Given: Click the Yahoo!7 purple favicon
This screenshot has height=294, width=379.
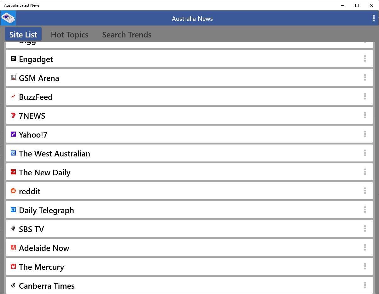Looking at the screenshot, I should pyautogui.click(x=13, y=134).
